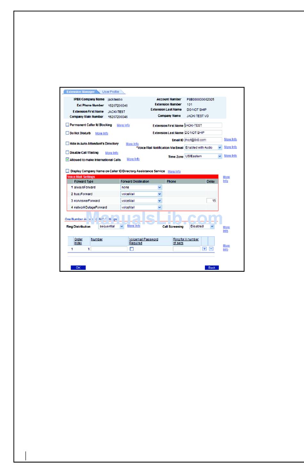Viewport: 304px width, 471px height.
Task: Open More Info beside the number table
Action: coord(226,248)
